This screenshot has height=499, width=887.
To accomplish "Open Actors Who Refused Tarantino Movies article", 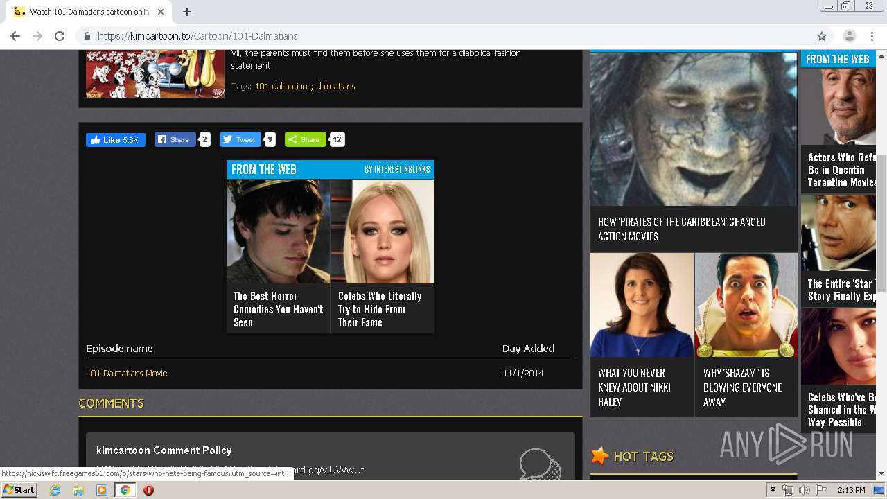I will 842,170.
